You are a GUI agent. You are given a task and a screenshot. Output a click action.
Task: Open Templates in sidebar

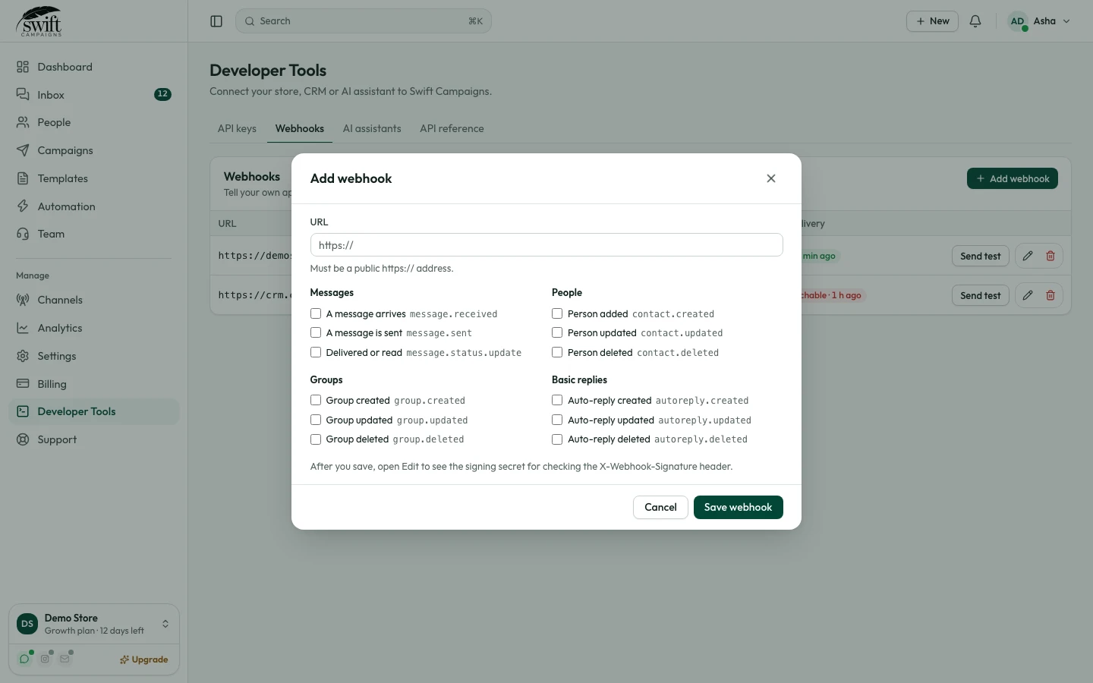[94, 178]
